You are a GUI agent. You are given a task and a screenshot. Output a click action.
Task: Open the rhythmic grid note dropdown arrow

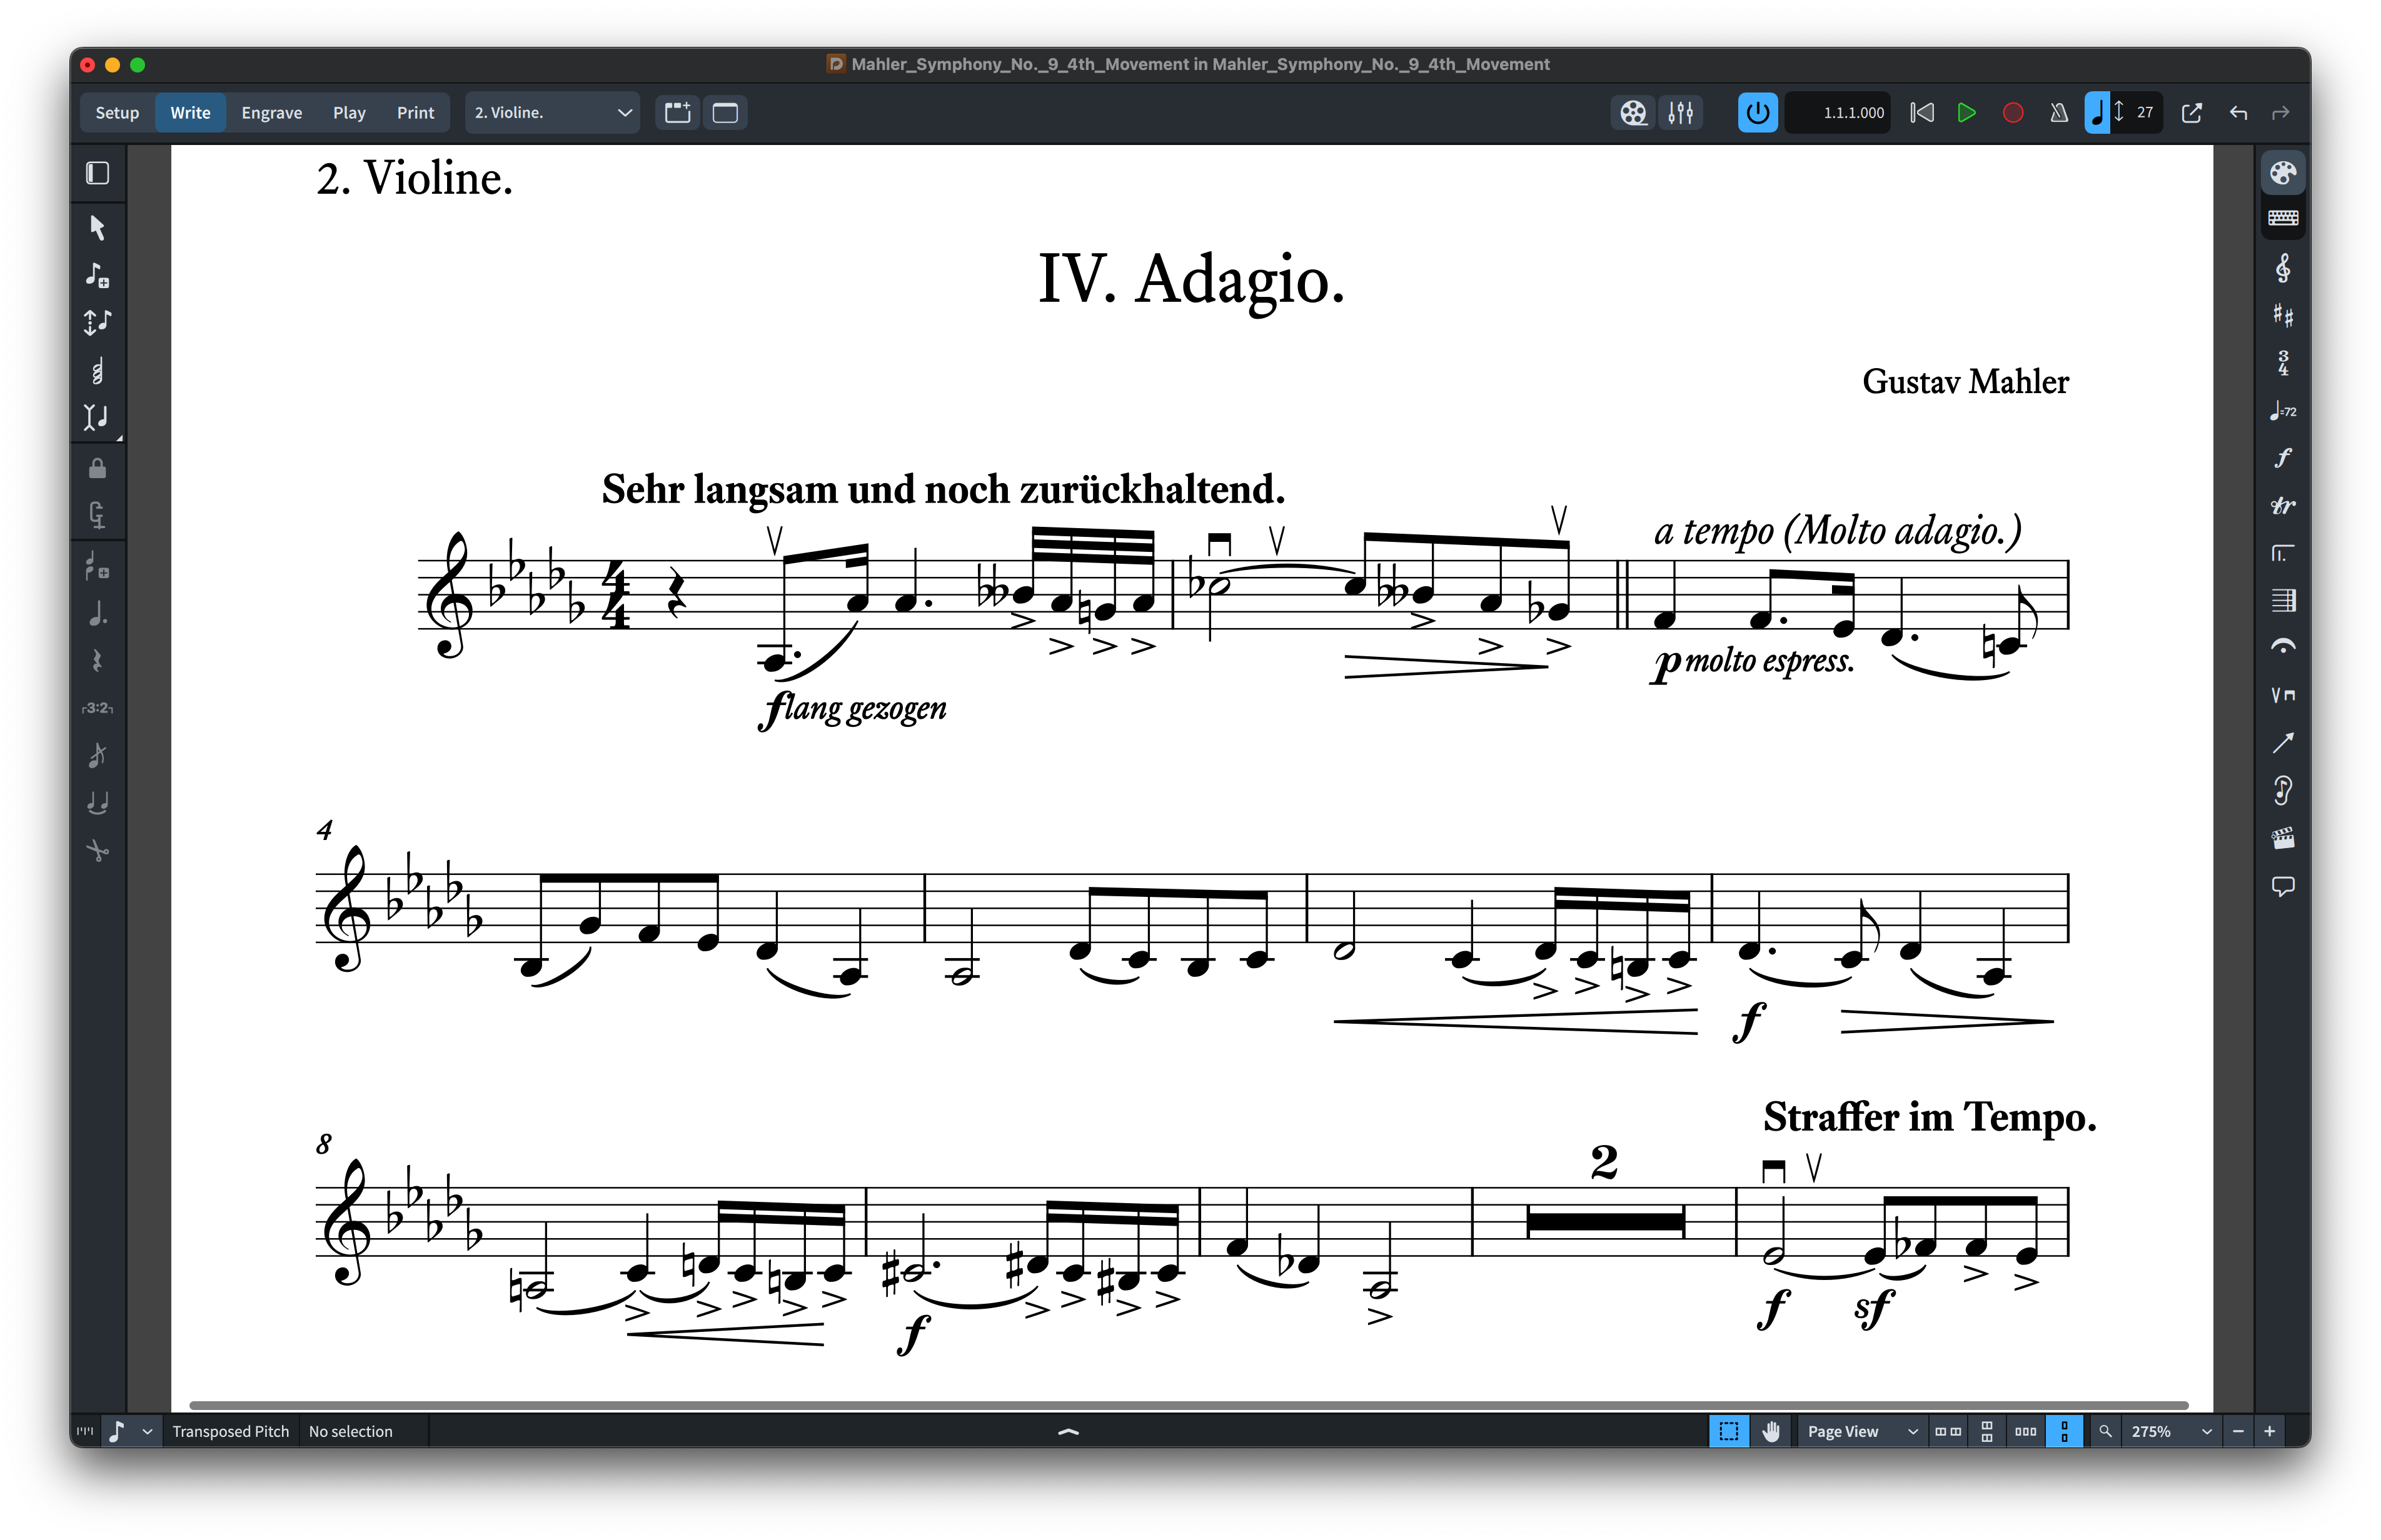click(147, 1431)
